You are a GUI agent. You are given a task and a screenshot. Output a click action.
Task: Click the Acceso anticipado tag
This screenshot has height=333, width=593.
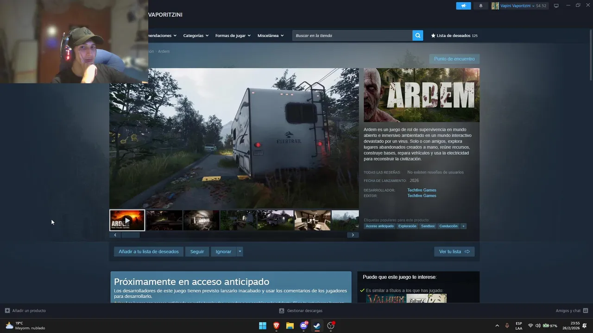(379, 226)
